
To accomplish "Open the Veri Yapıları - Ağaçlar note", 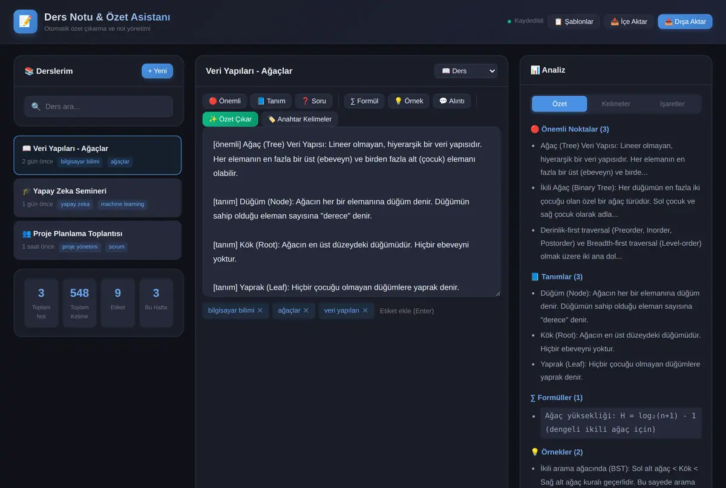I will [99, 155].
